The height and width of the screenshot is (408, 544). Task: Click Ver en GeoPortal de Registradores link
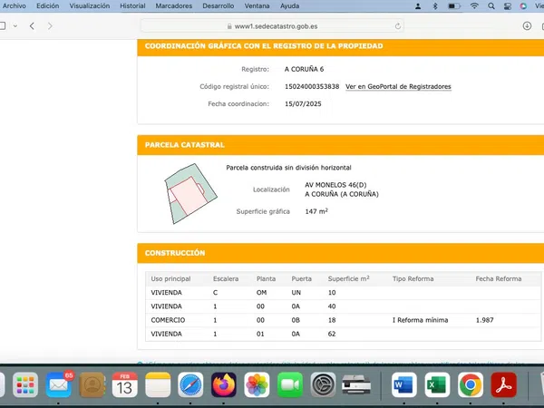398,87
